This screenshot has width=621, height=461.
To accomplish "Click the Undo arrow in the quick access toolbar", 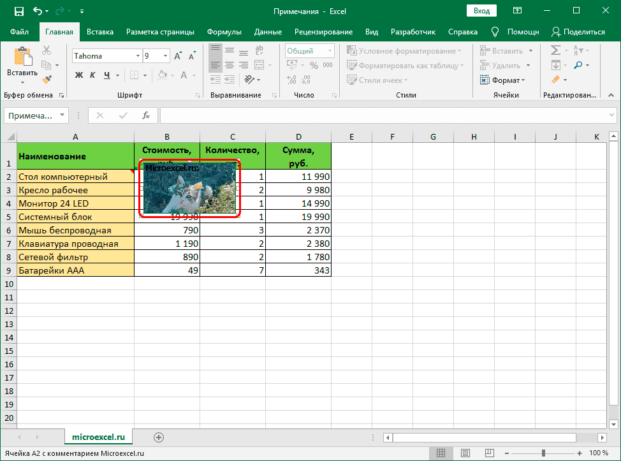I will (38, 11).
